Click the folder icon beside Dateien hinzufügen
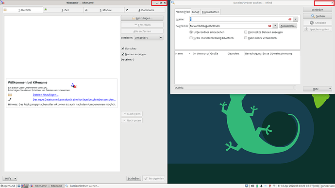This screenshot has height=188, width=335. (10, 94)
